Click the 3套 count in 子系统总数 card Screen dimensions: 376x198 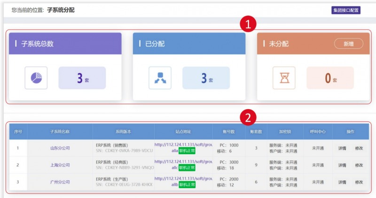pyautogui.click(x=82, y=78)
